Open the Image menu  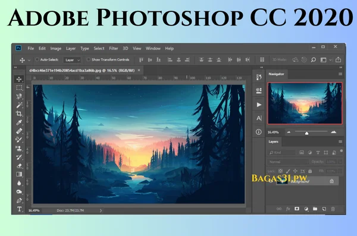56,49
